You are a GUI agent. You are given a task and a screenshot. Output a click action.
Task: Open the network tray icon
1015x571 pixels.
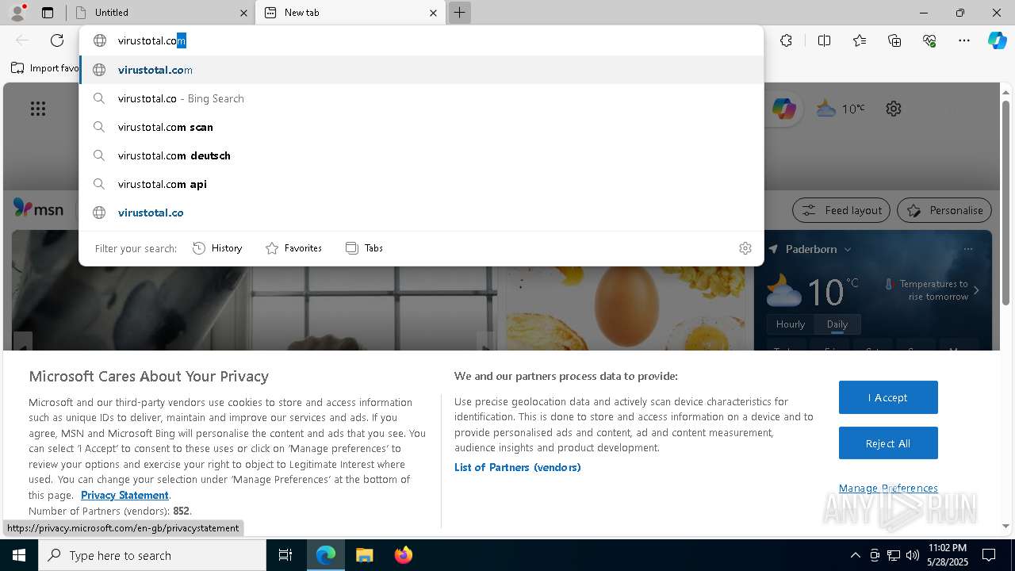click(x=894, y=555)
